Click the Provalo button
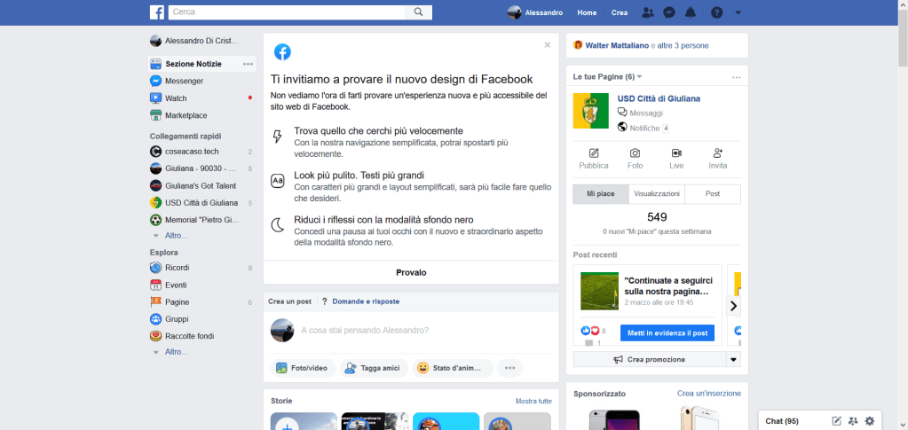908x430 pixels. (x=411, y=272)
